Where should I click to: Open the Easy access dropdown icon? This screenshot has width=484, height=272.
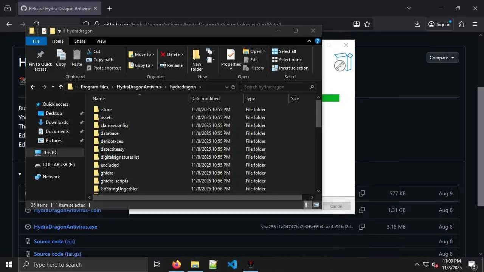click(x=211, y=60)
